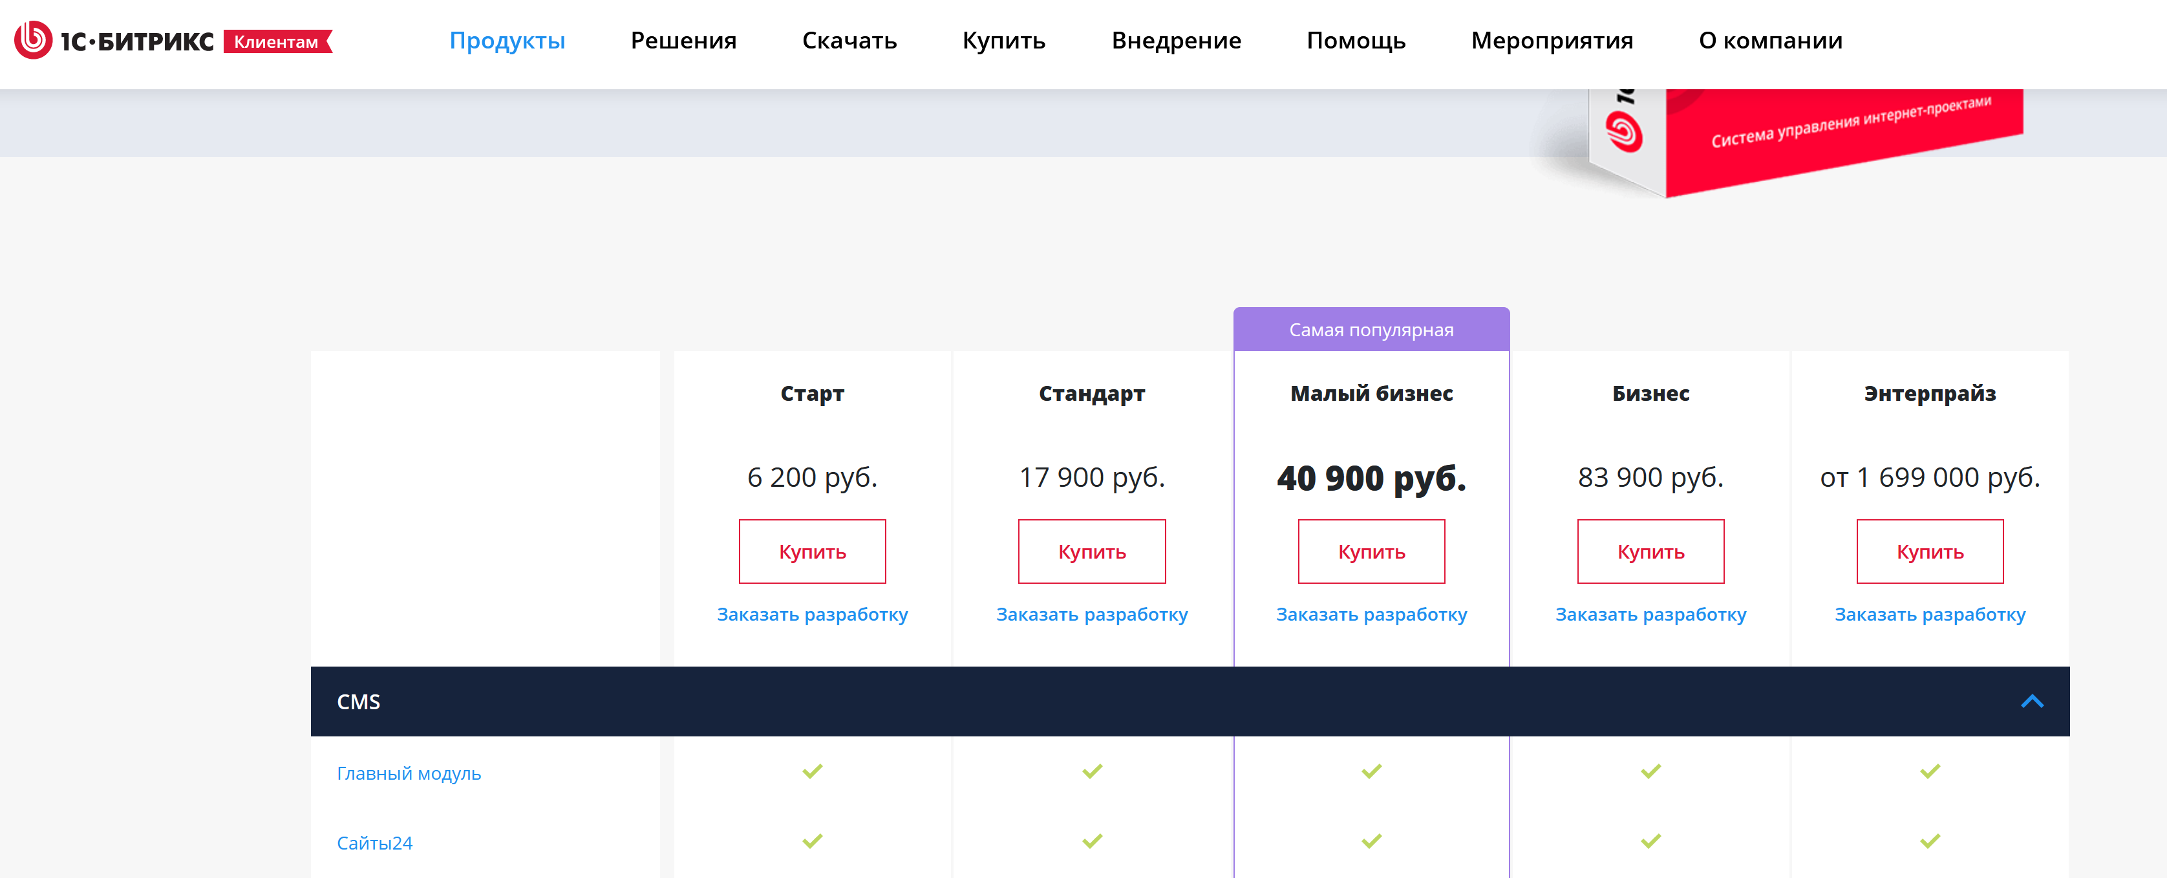Collapse the CMS section chevron
This screenshot has width=2167, height=878.
point(2033,701)
